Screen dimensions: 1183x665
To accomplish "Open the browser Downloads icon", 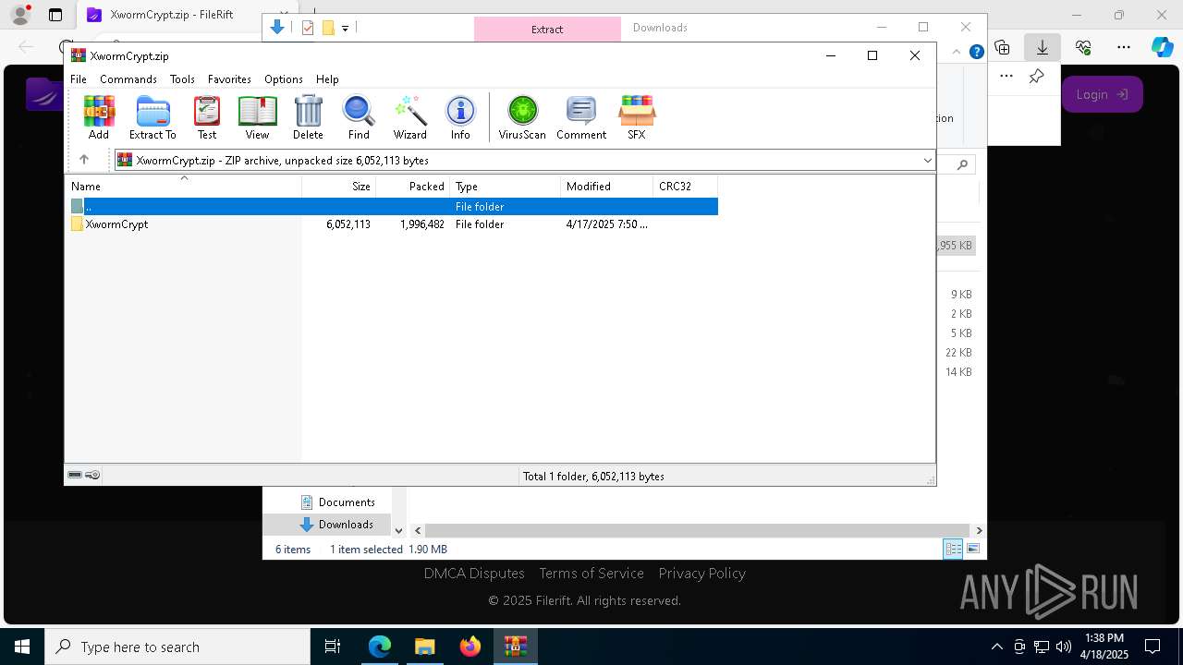I will click(x=1043, y=47).
